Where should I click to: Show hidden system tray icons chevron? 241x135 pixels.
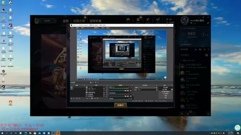click(210, 133)
